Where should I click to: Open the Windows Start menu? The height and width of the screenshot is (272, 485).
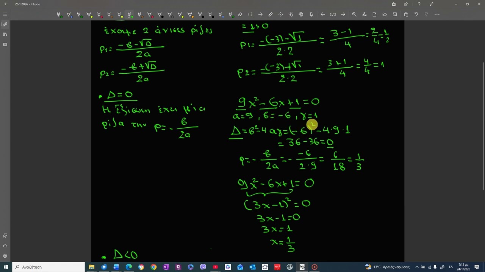pyautogui.click(x=6, y=267)
